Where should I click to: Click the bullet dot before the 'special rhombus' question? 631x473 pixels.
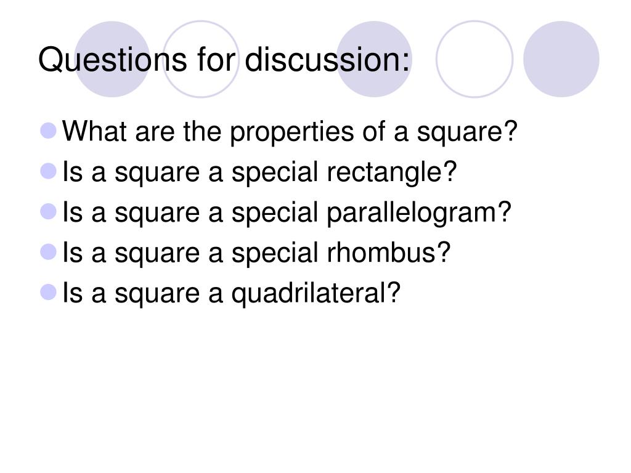coord(49,252)
